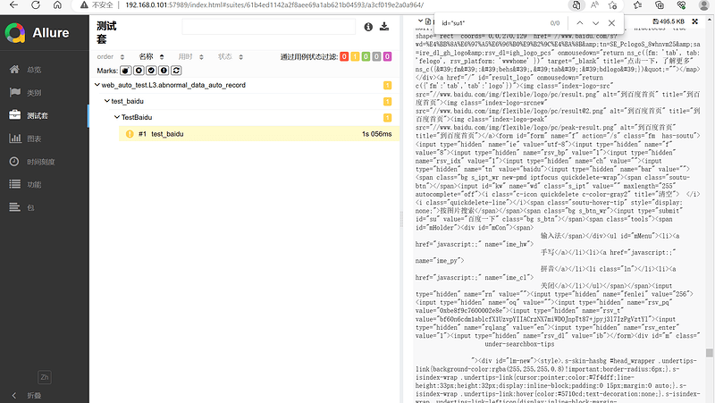Click the not-secure 不安全 site warning

point(97,5)
